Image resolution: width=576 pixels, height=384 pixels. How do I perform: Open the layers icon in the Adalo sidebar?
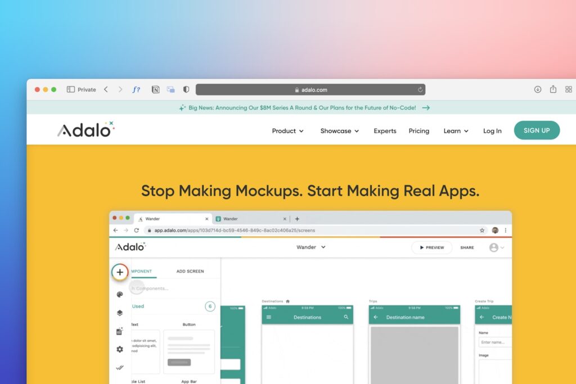pyautogui.click(x=120, y=313)
